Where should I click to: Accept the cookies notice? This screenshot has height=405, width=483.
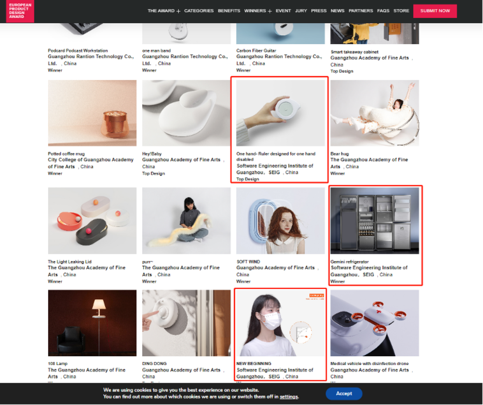pyautogui.click(x=344, y=393)
